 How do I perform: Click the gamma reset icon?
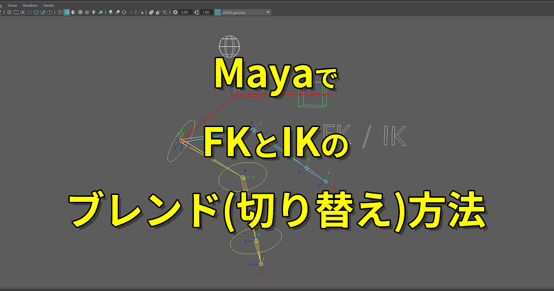197,12
